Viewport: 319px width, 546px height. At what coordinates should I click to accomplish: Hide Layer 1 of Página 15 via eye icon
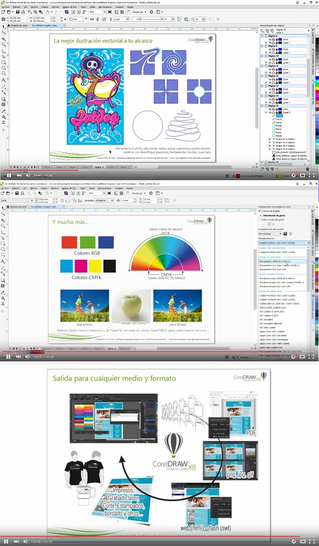pos(270,112)
